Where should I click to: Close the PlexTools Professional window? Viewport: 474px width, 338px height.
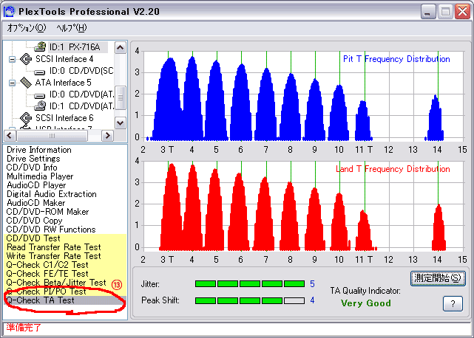(462, 12)
